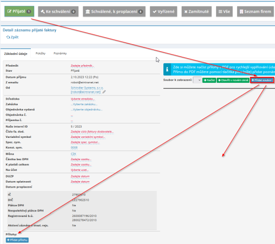The height and width of the screenshot is (244, 275).
Task: Click the Přidat soubor button
Action: coord(262,80)
